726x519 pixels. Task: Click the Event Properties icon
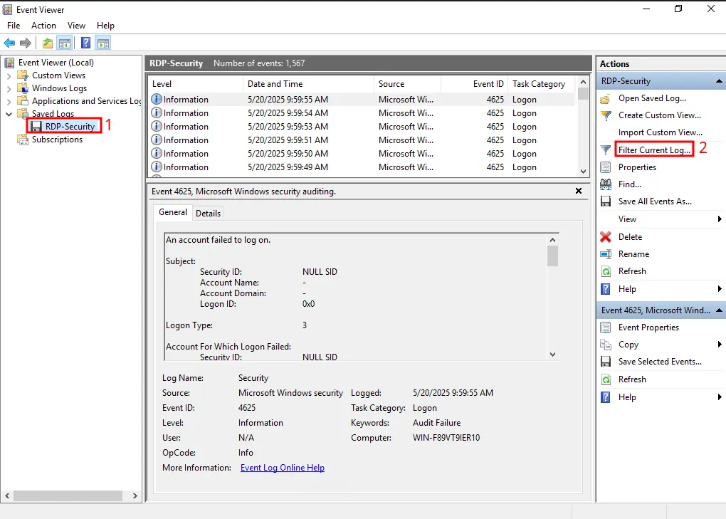point(605,327)
